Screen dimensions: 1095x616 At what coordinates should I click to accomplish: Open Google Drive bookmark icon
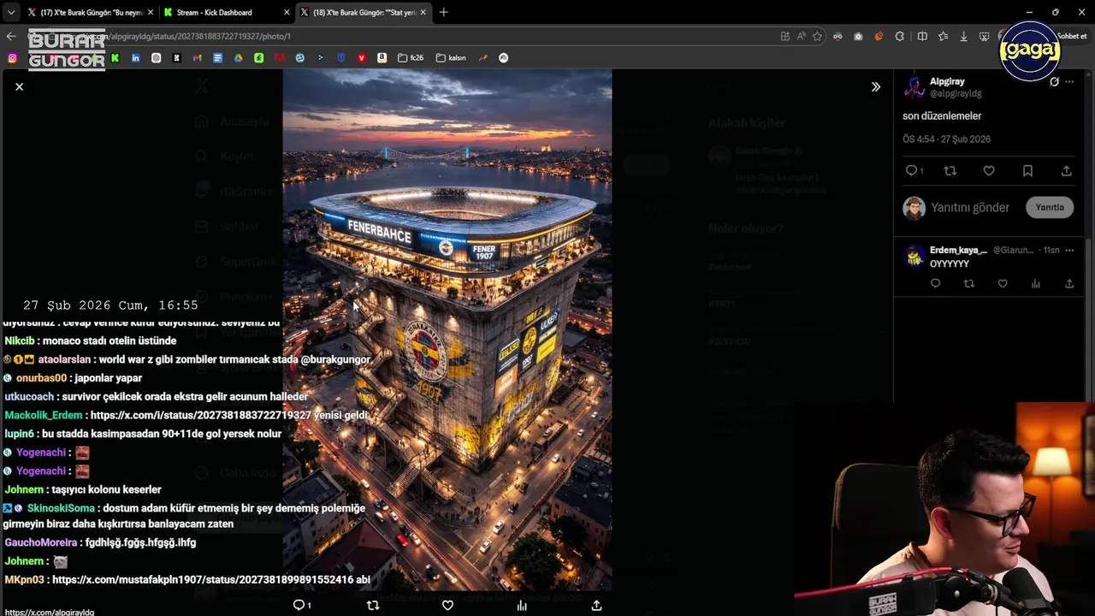tap(238, 57)
